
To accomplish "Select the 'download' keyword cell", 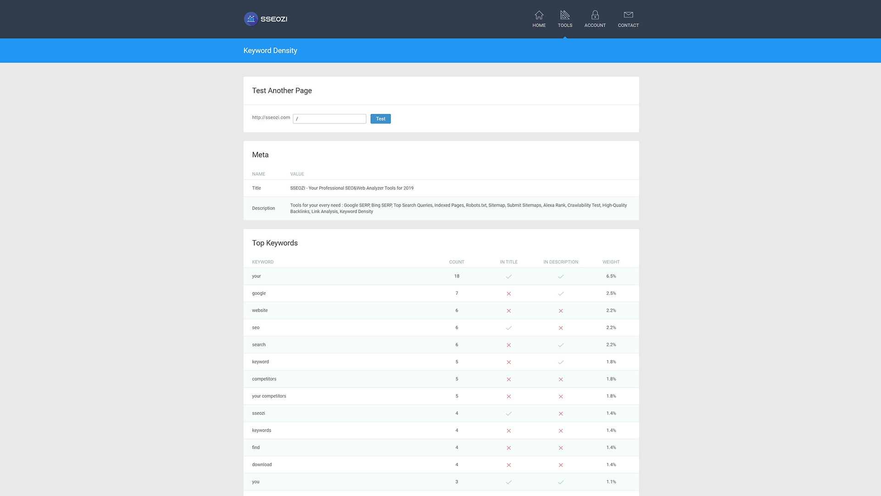I will (262, 465).
